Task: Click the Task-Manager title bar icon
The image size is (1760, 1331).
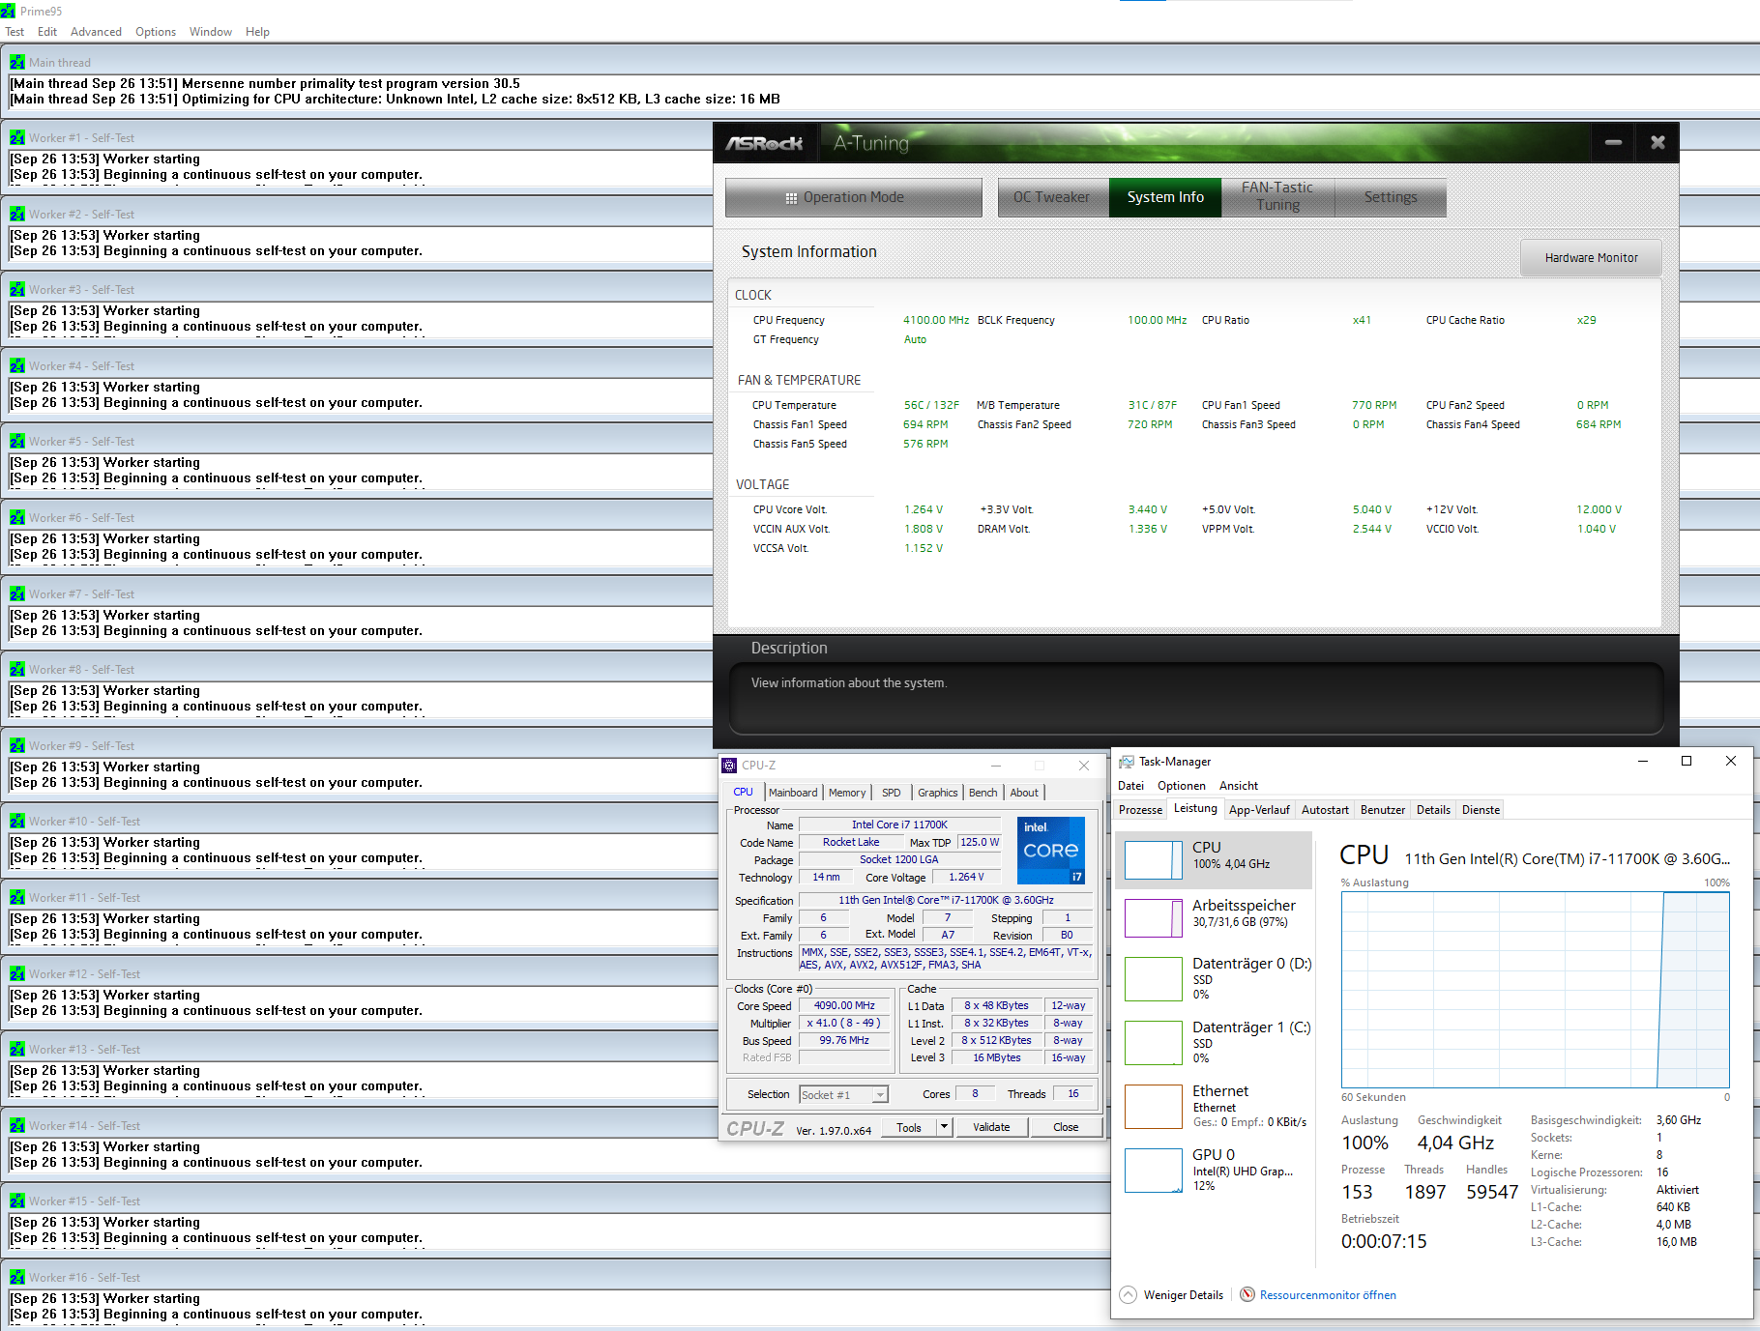Action: point(1127,762)
